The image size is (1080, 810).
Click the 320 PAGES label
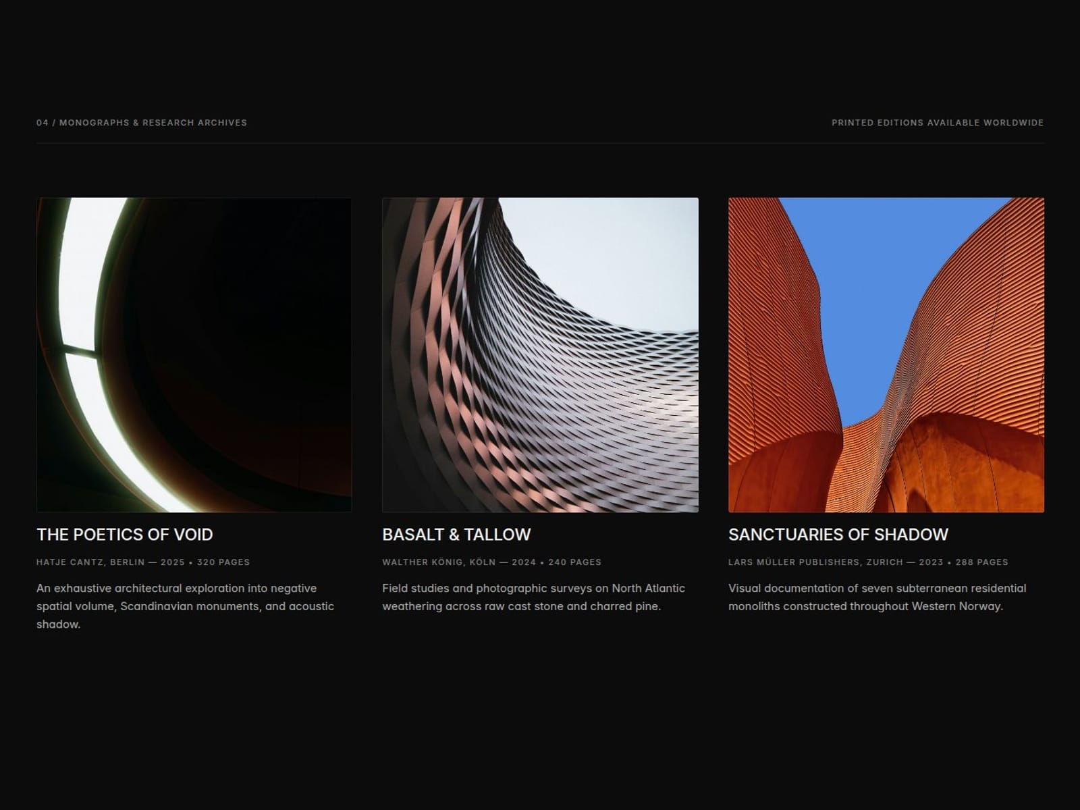point(223,562)
